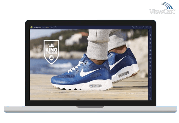
Task: Minimize the BlueStacks window
Action: (140, 27)
